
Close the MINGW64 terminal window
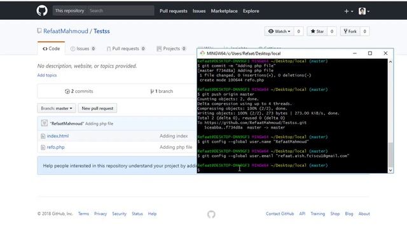click(x=385, y=53)
